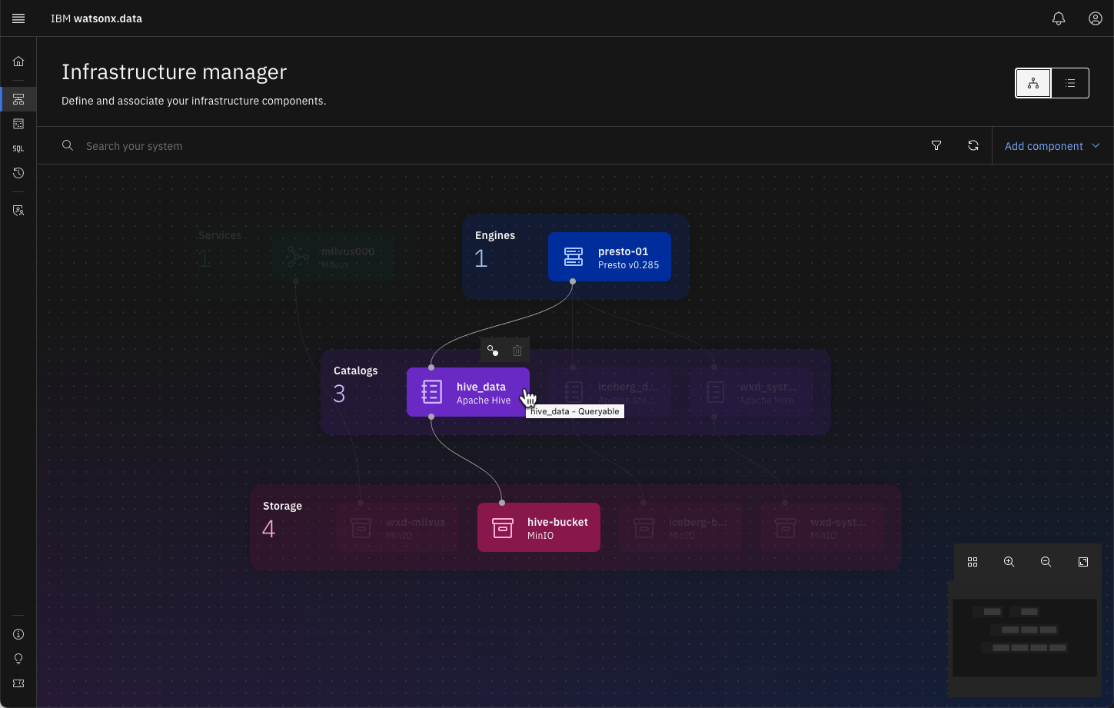The image size is (1114, 708).
Task: Click the Infrastructure manager heading
Action: [174, 71]
